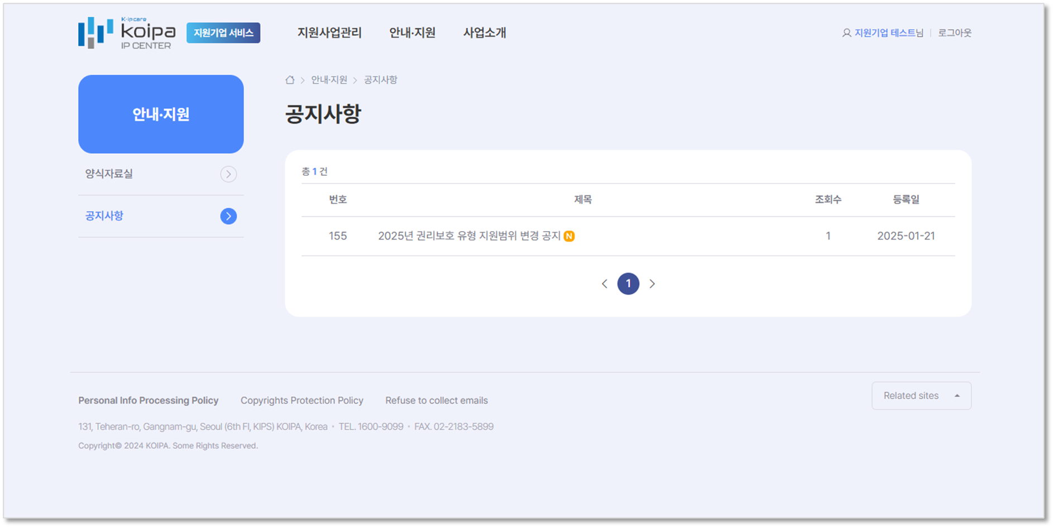1054x528 pixels.
Task: Select page 1 in pagination
Action: click(628, 284)
